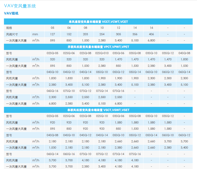Select model cell 02SQ-010
The height and width of the screenshot is (169, 197).
[102, 53]
